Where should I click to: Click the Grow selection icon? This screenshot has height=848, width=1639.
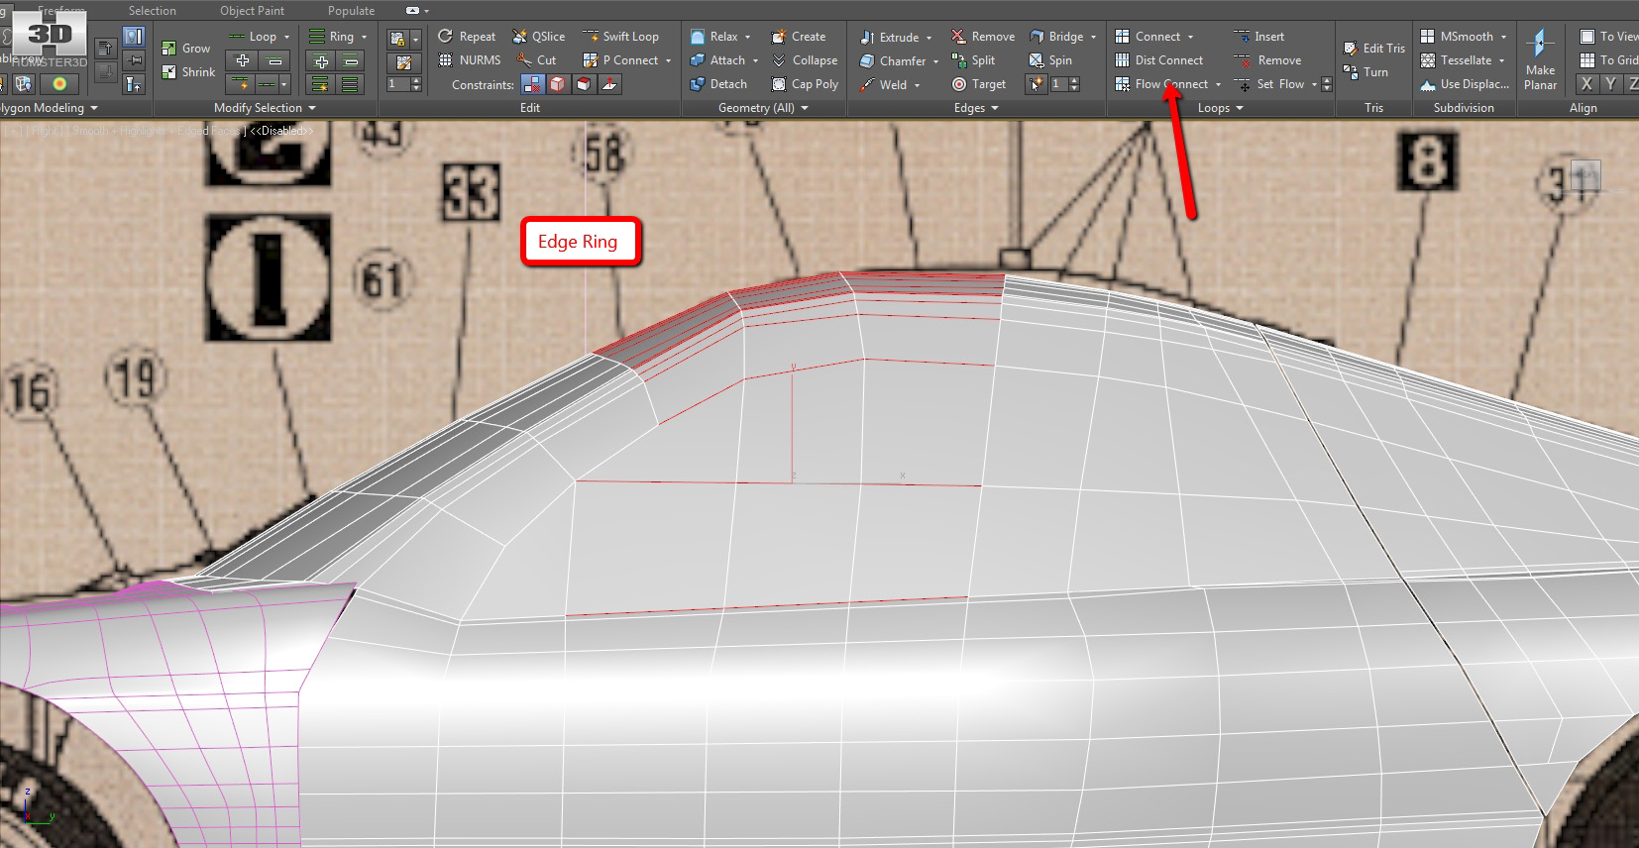(x=169, y=49)
